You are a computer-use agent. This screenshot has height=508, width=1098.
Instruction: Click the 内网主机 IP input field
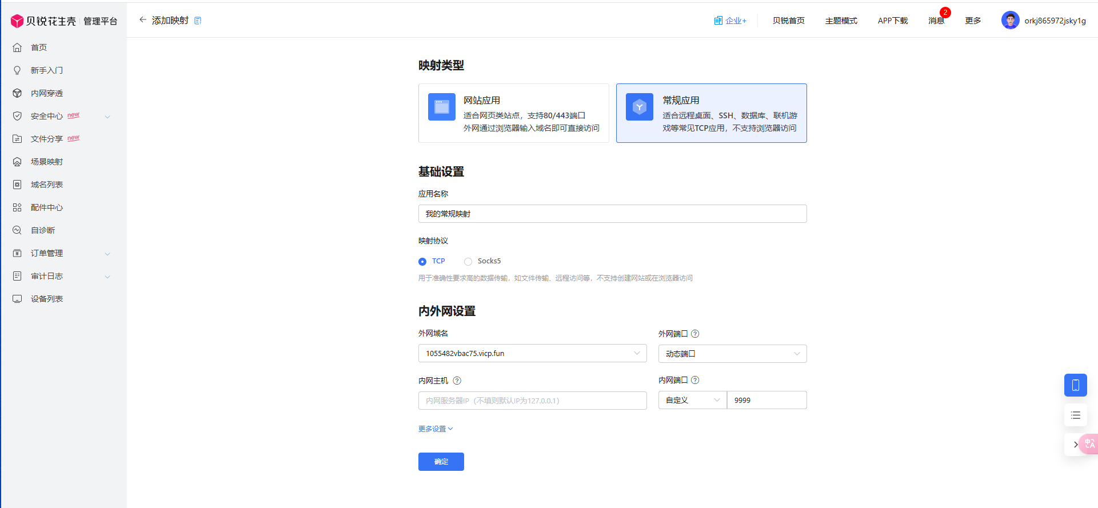(x=532, y=401)
